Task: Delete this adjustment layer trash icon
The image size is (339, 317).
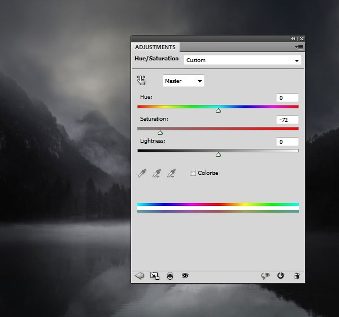Action: click(297, 276)
